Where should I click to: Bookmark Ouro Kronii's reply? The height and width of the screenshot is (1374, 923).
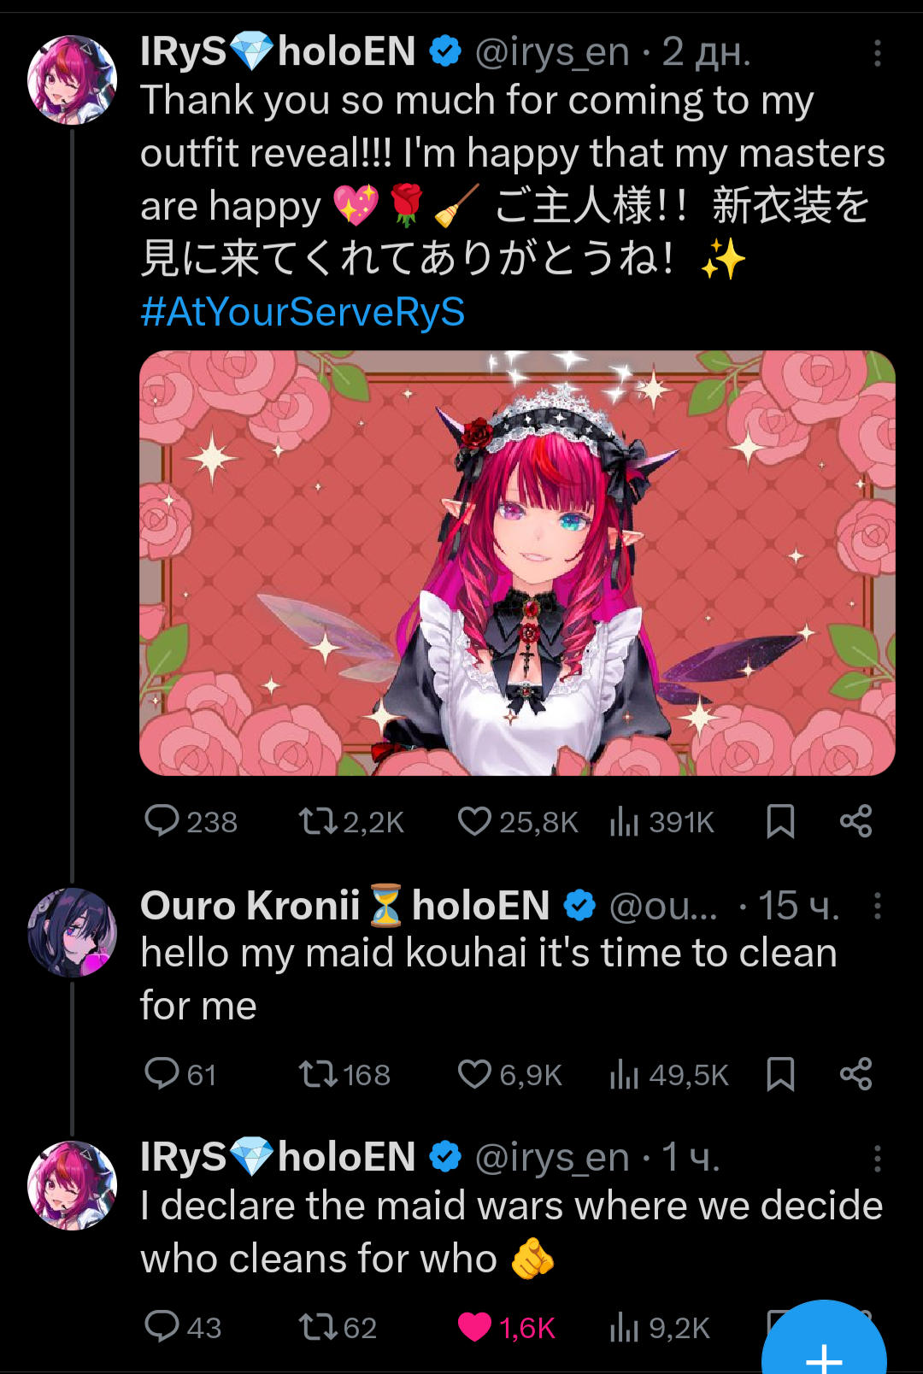780,1074
